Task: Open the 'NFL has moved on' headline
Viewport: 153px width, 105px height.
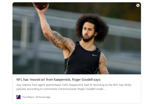Action: coord(58,79)
